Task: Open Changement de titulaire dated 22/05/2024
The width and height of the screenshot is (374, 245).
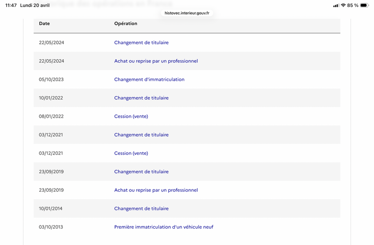Action: 141,42
